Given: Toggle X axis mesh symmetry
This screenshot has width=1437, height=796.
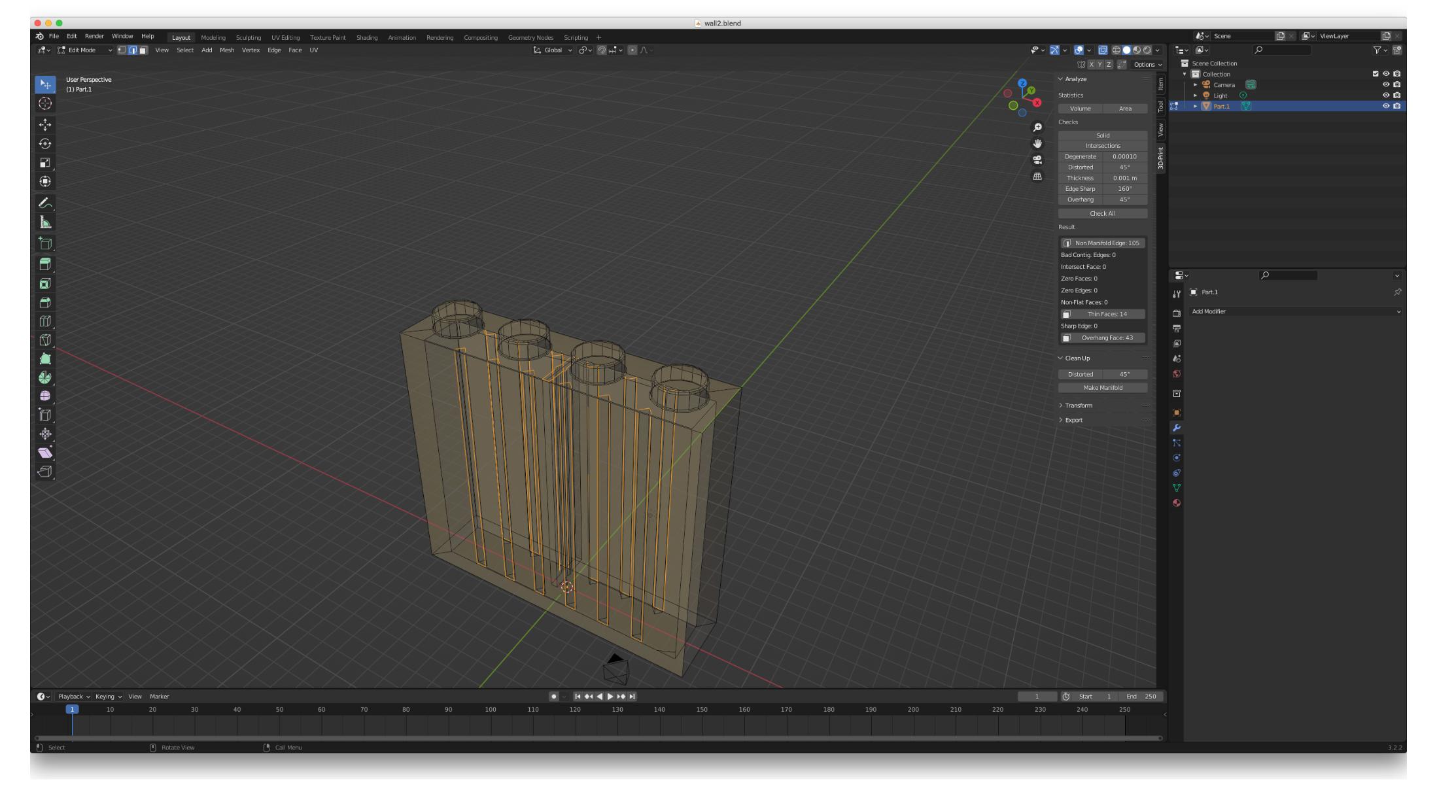Looking at the screenshot, I should click(x=1091, y=65).
